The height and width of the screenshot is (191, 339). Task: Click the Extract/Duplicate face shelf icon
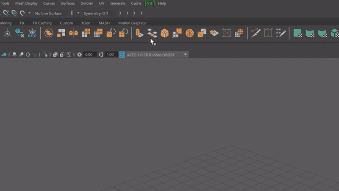(214, 33)
